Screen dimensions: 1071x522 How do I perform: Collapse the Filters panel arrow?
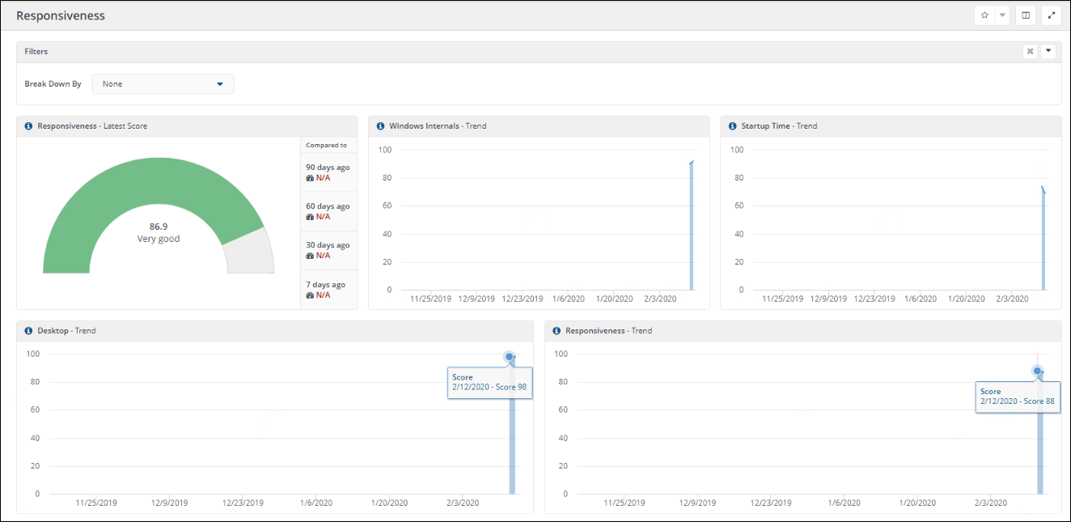(1048, 51)
